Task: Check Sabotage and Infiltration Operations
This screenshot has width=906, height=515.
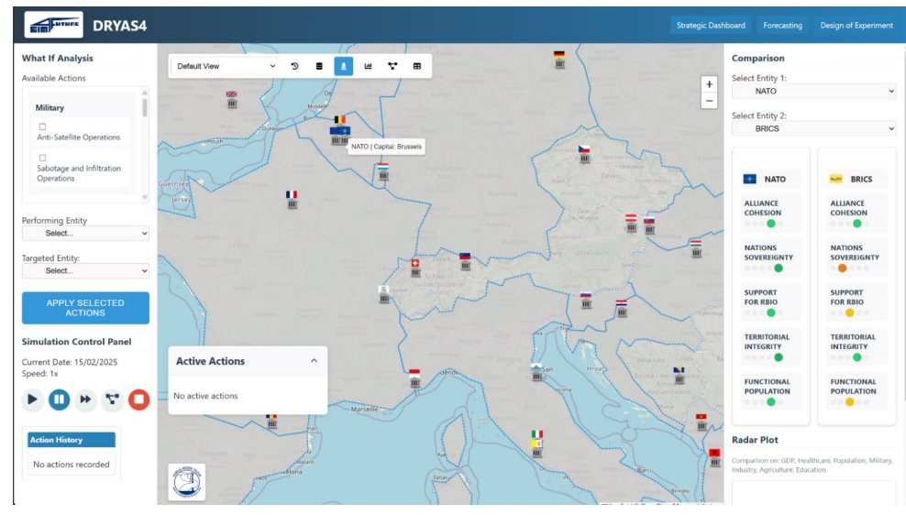Action: (x=43, y=158)
